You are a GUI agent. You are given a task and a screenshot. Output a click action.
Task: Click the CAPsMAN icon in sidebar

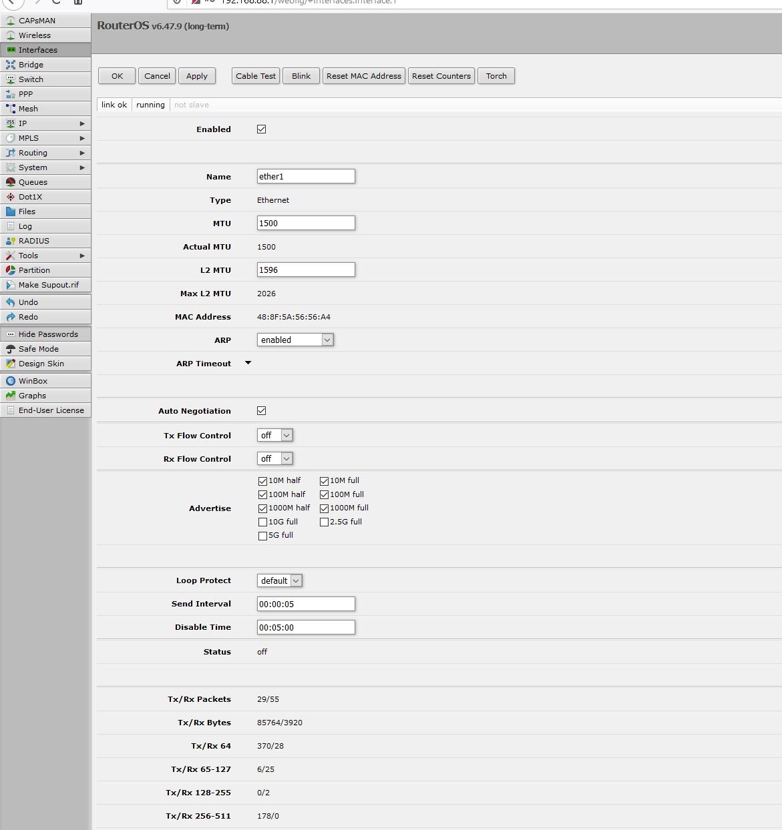(x=11, y=21)
